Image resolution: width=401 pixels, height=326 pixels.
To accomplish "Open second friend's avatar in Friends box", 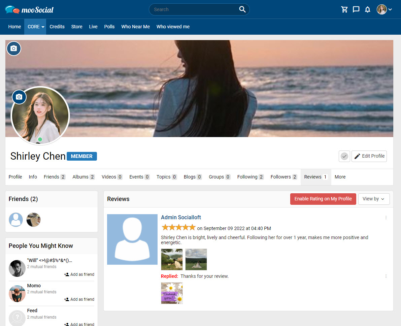I will pyautogui.click(x=34, y=220).
